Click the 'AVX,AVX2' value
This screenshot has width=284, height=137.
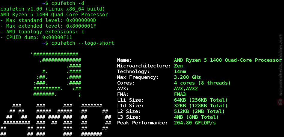tap(186, 89)
